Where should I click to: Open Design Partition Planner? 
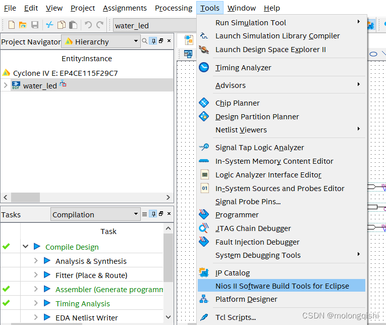point(282,116)
